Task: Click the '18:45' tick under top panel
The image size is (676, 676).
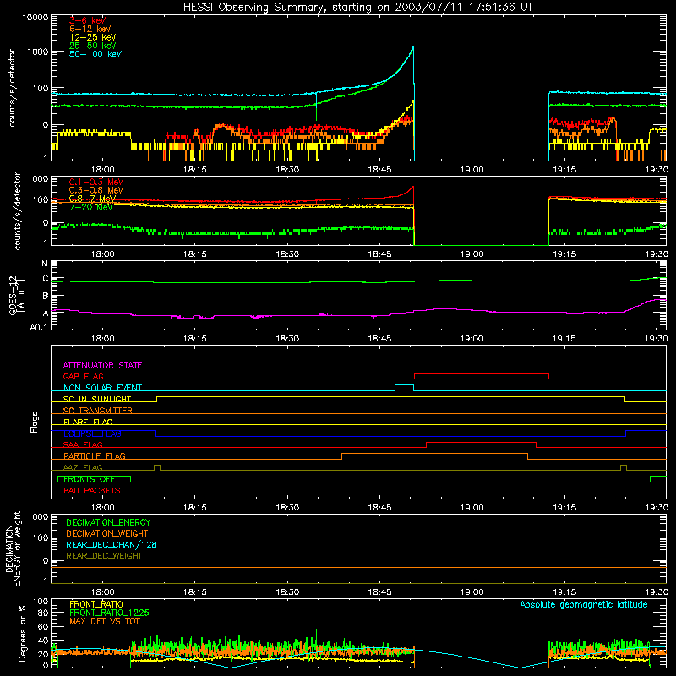Action: [x=379, y=170]
